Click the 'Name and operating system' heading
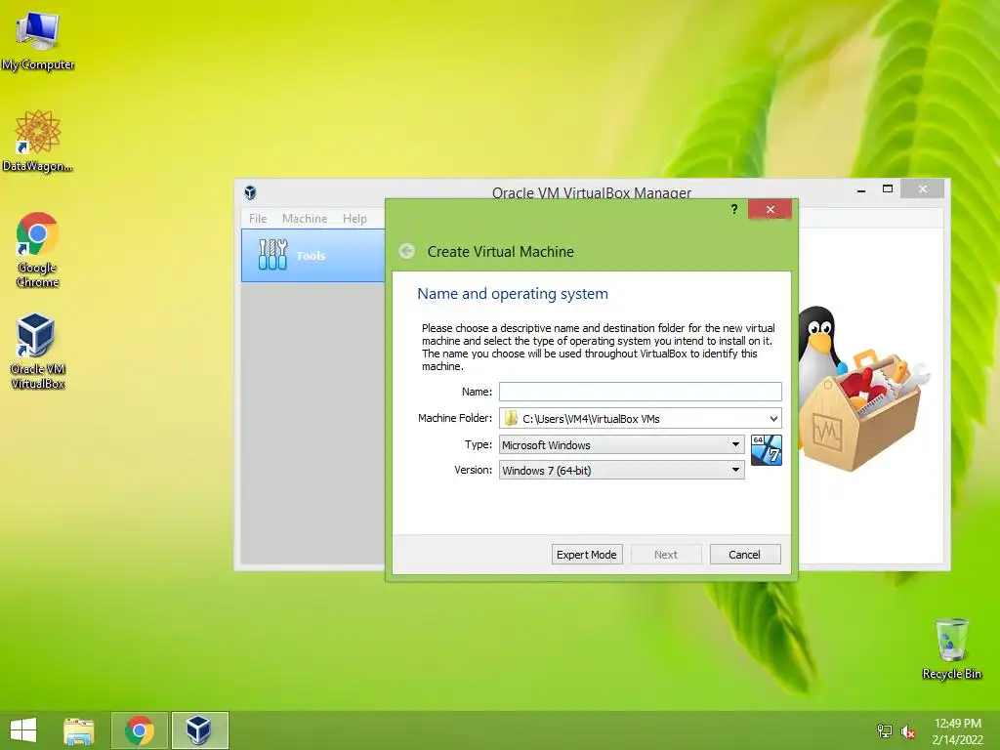The height and width of the screenshot is (750, 1000). [x=513, y=293]
